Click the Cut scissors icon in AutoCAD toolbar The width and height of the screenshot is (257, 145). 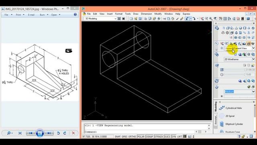click(x=164, y=19)
